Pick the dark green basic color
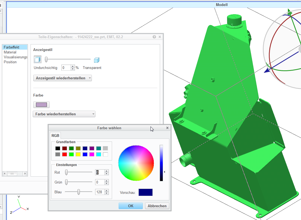 [x=71, y=148]
